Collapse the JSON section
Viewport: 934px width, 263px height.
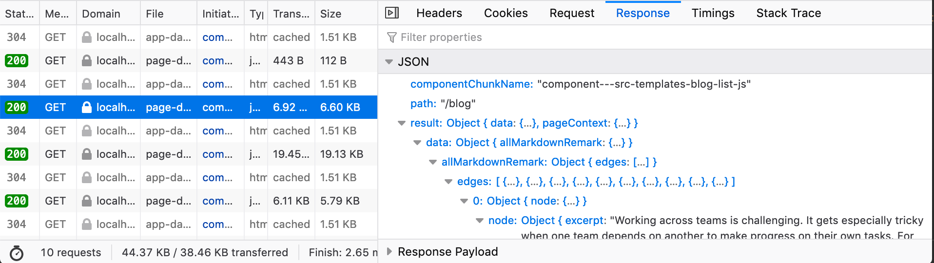coord(389,62)
